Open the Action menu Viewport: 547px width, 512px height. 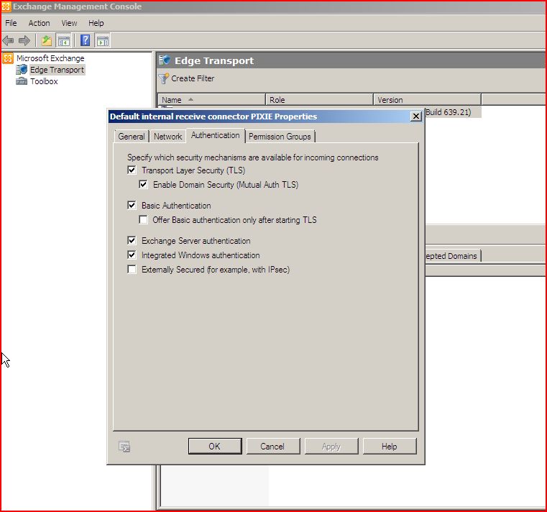point(39,23)
